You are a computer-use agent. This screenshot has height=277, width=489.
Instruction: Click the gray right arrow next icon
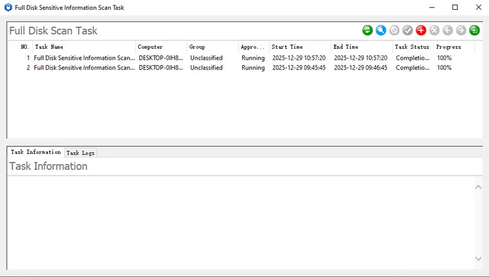[x=461, y=30]
